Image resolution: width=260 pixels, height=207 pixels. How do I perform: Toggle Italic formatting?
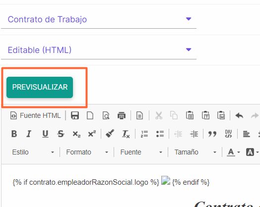pos(29,134)
